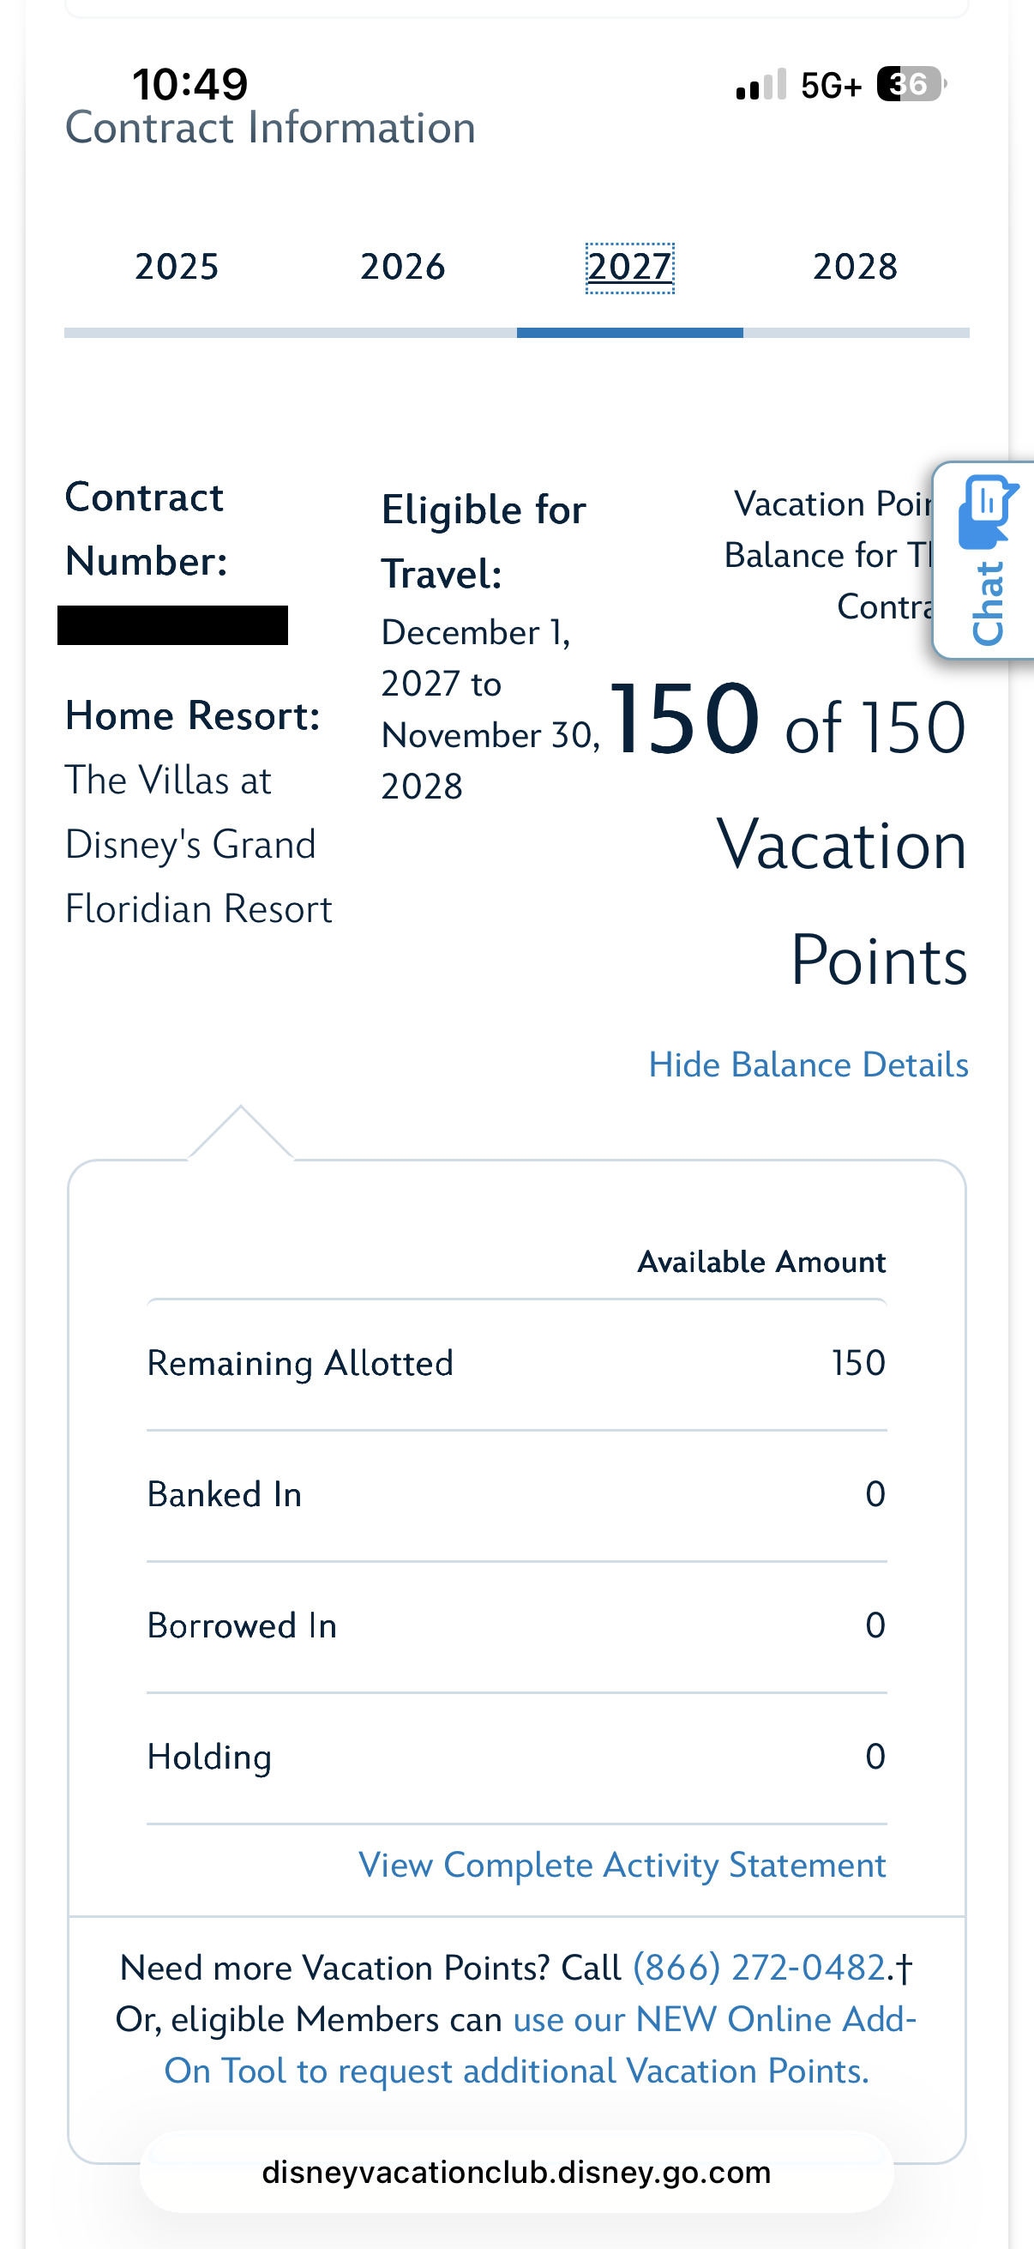The image size is (1034, 2249).
Task: Tap the disneyvacationclub.disney.go.com address bar
Action: point(516,2172)
